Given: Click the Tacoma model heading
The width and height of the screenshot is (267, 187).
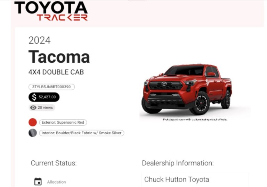Looking at the screenshot, I should coord(59,56).
